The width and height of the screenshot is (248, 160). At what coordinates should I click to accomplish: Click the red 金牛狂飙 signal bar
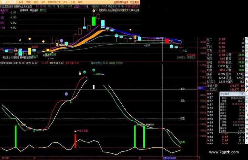click(x=75, y=141)
